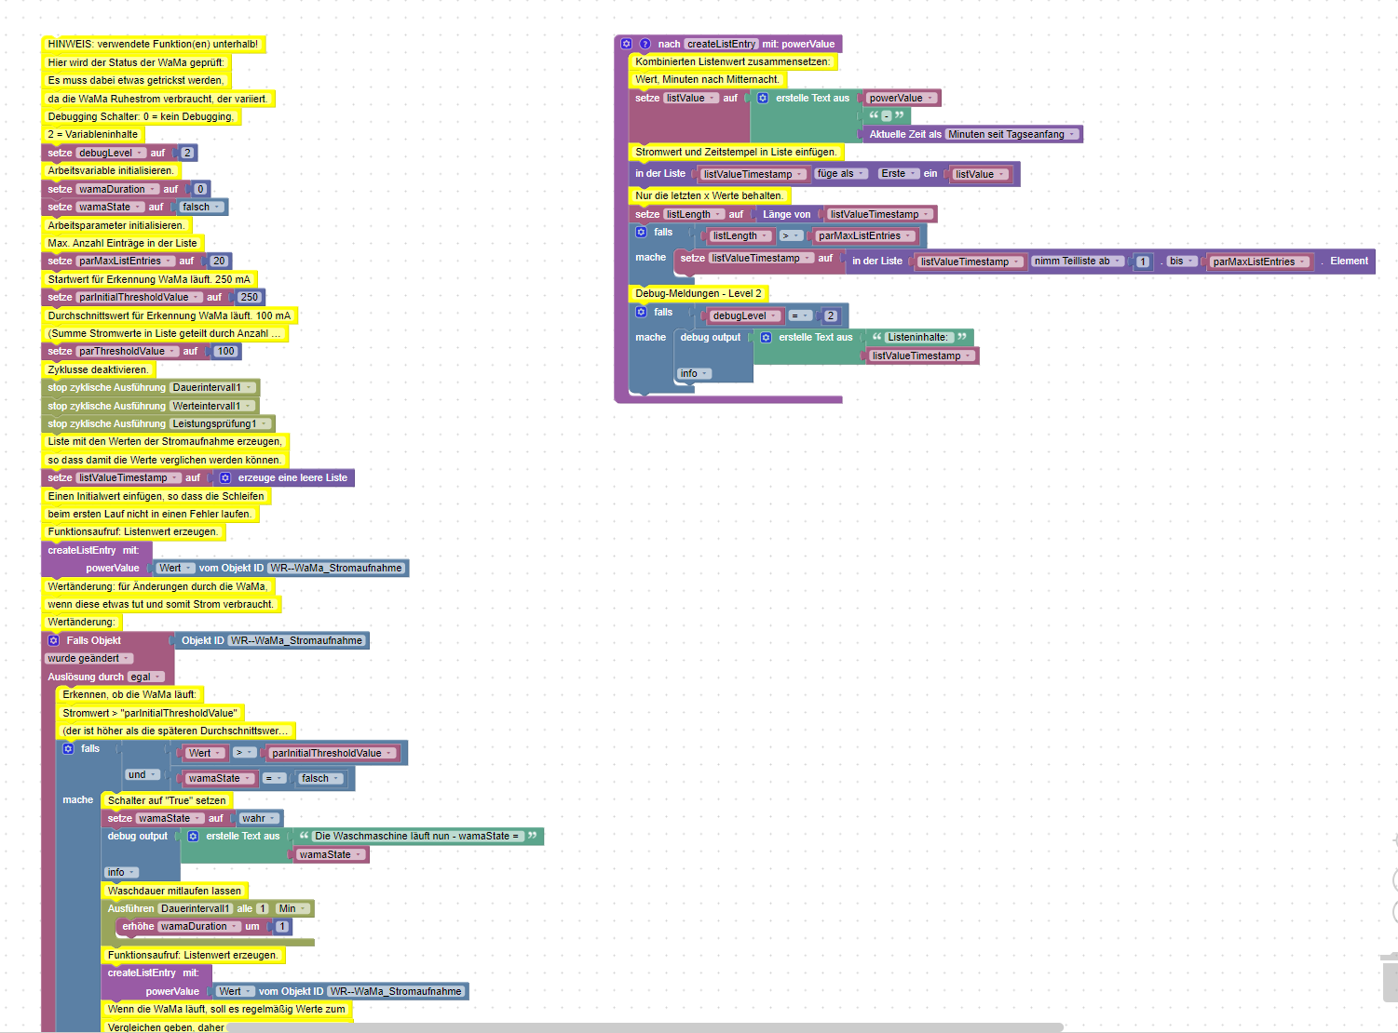The image size is (1398, 1033).
Task: Select comment 'HINWEIS: verwendete Funktion(en) unterhalb!'
Action: tap(154, 44)
